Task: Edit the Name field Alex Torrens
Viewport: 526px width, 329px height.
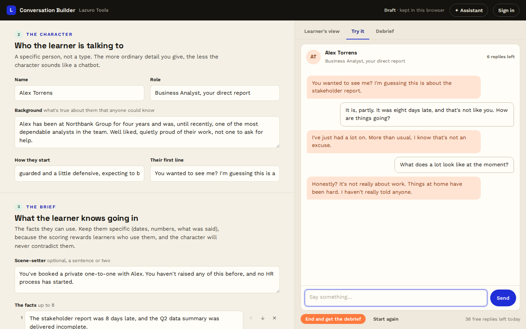Action: point(79,93)
